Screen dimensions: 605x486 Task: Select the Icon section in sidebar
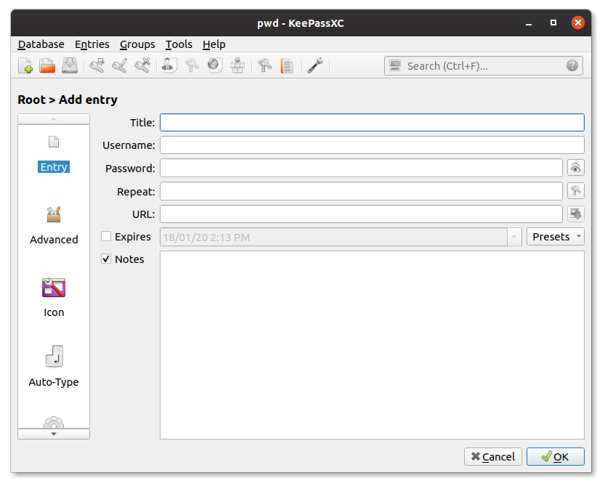click(x=54, y=298)
